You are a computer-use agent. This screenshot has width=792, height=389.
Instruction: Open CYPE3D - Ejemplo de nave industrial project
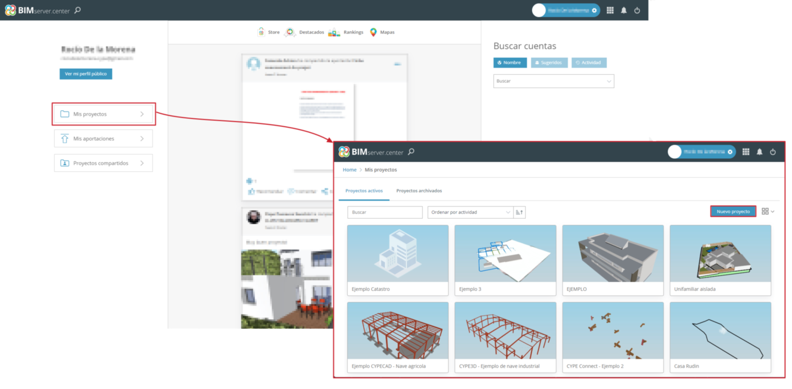505,338
